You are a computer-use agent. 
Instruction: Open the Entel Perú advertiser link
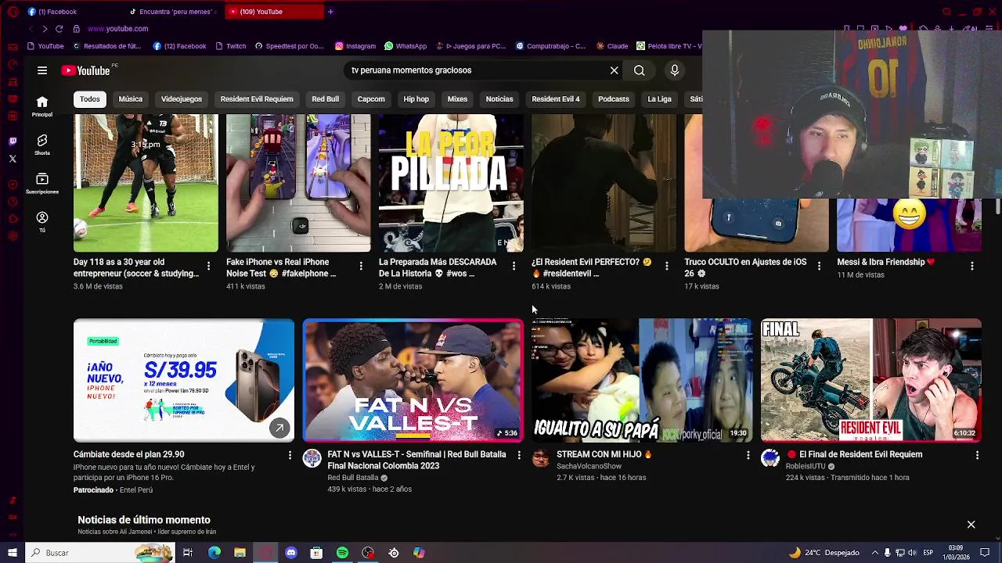136,490
